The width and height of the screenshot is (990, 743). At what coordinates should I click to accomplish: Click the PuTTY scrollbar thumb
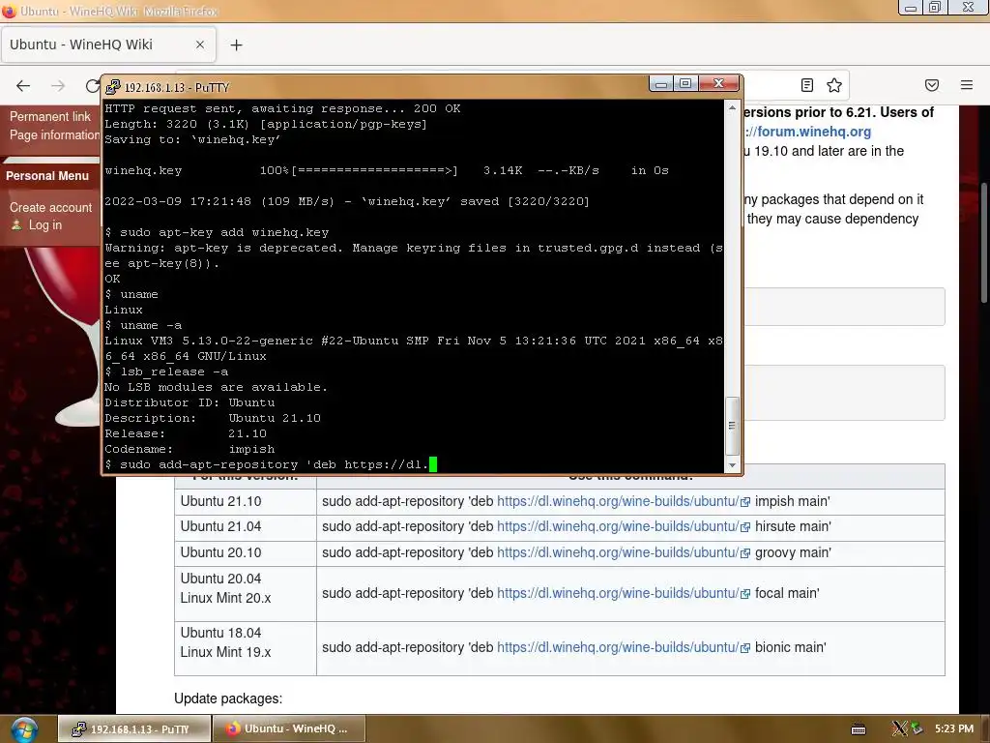click(732, 426)
